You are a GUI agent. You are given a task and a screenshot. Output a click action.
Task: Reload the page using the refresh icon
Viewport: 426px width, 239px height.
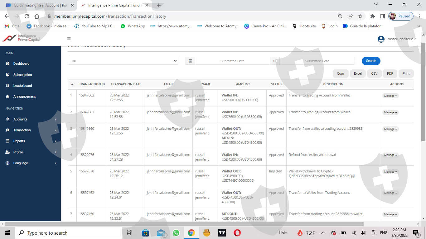[x=27, y=16]
